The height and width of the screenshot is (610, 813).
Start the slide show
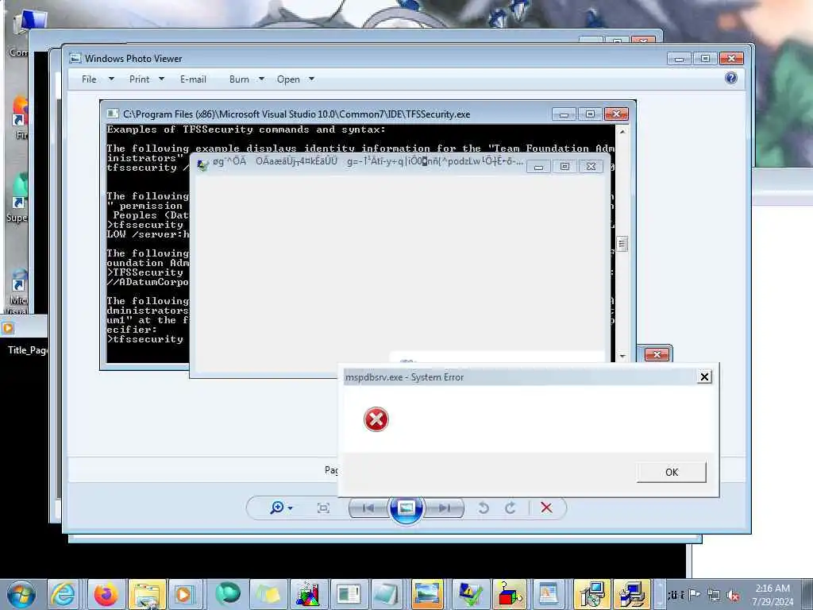406,509
